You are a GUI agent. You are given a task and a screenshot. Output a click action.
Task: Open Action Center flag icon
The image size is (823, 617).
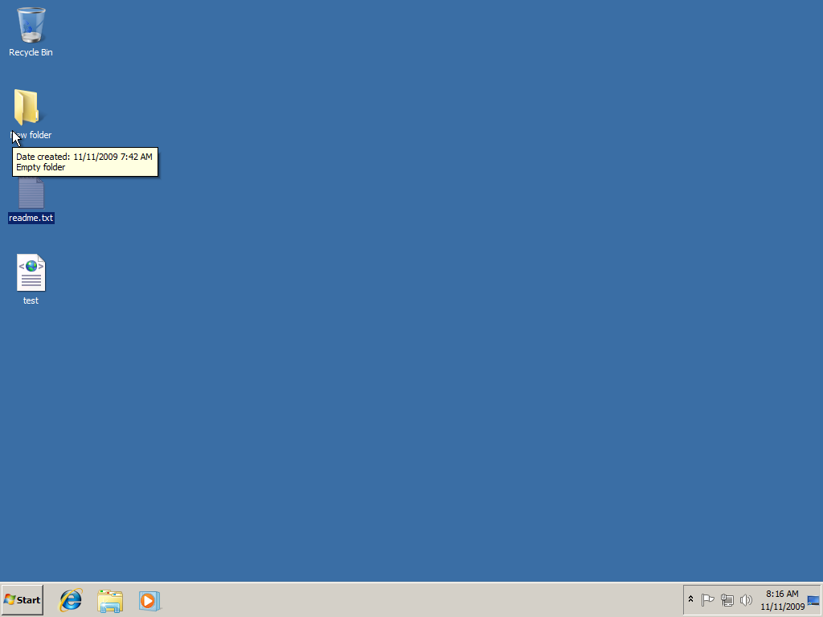pyautogui.click(x=707, y=599)
